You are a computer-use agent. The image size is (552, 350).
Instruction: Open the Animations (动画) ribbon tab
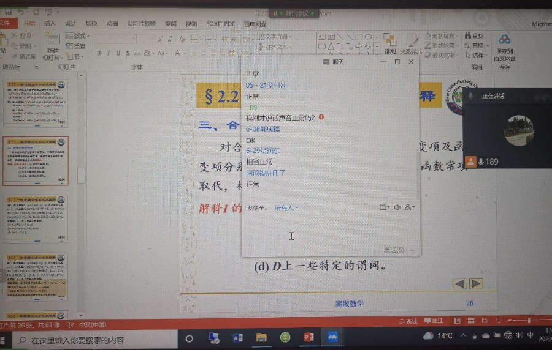tap(112, 23)
